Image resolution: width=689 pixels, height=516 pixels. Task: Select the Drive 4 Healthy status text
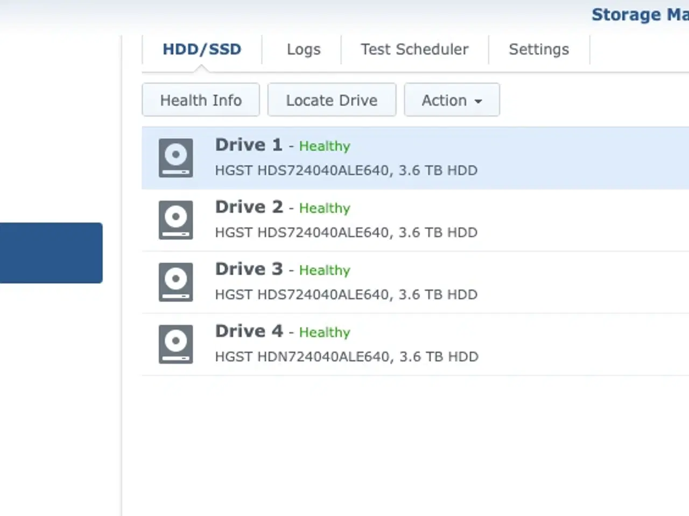[324, 332]
